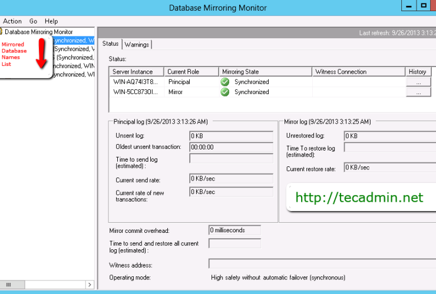
Task: Open History for the Principal server row
Action: 418,82
